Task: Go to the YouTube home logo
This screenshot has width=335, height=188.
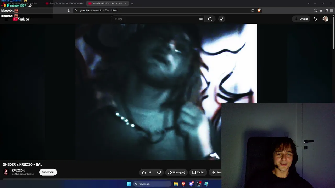Action: 21,19
